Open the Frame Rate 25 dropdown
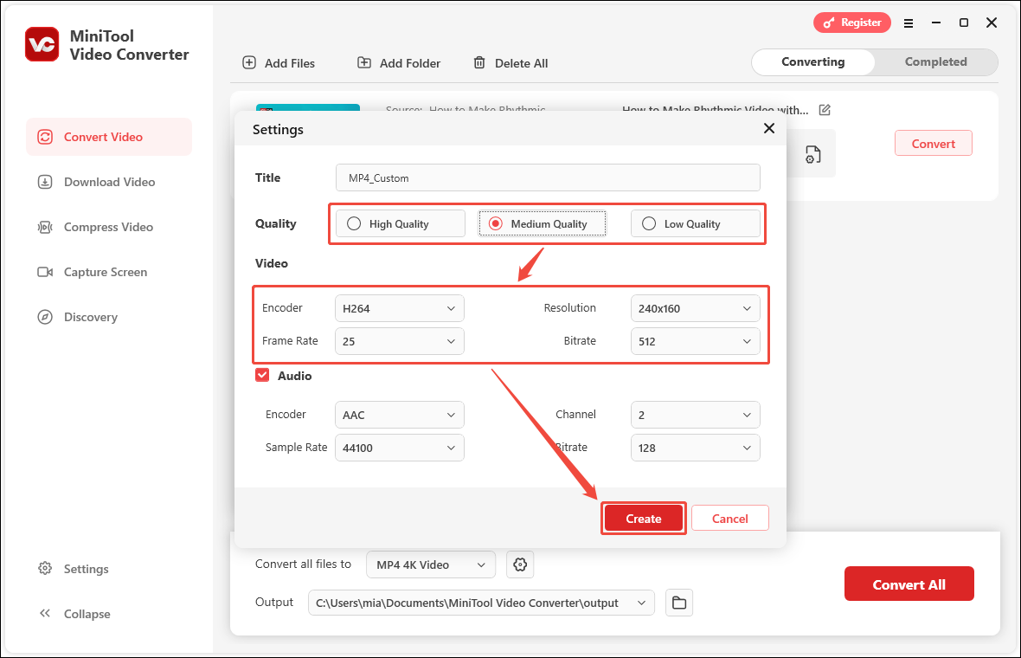The width and height of the screenshot is (1021, 658). click(399, 341)
